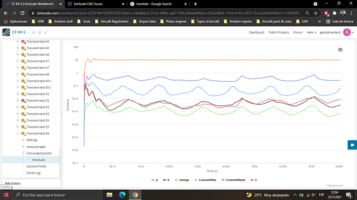Show more bookmarks with the » chevron

click(x=319, y=21)
